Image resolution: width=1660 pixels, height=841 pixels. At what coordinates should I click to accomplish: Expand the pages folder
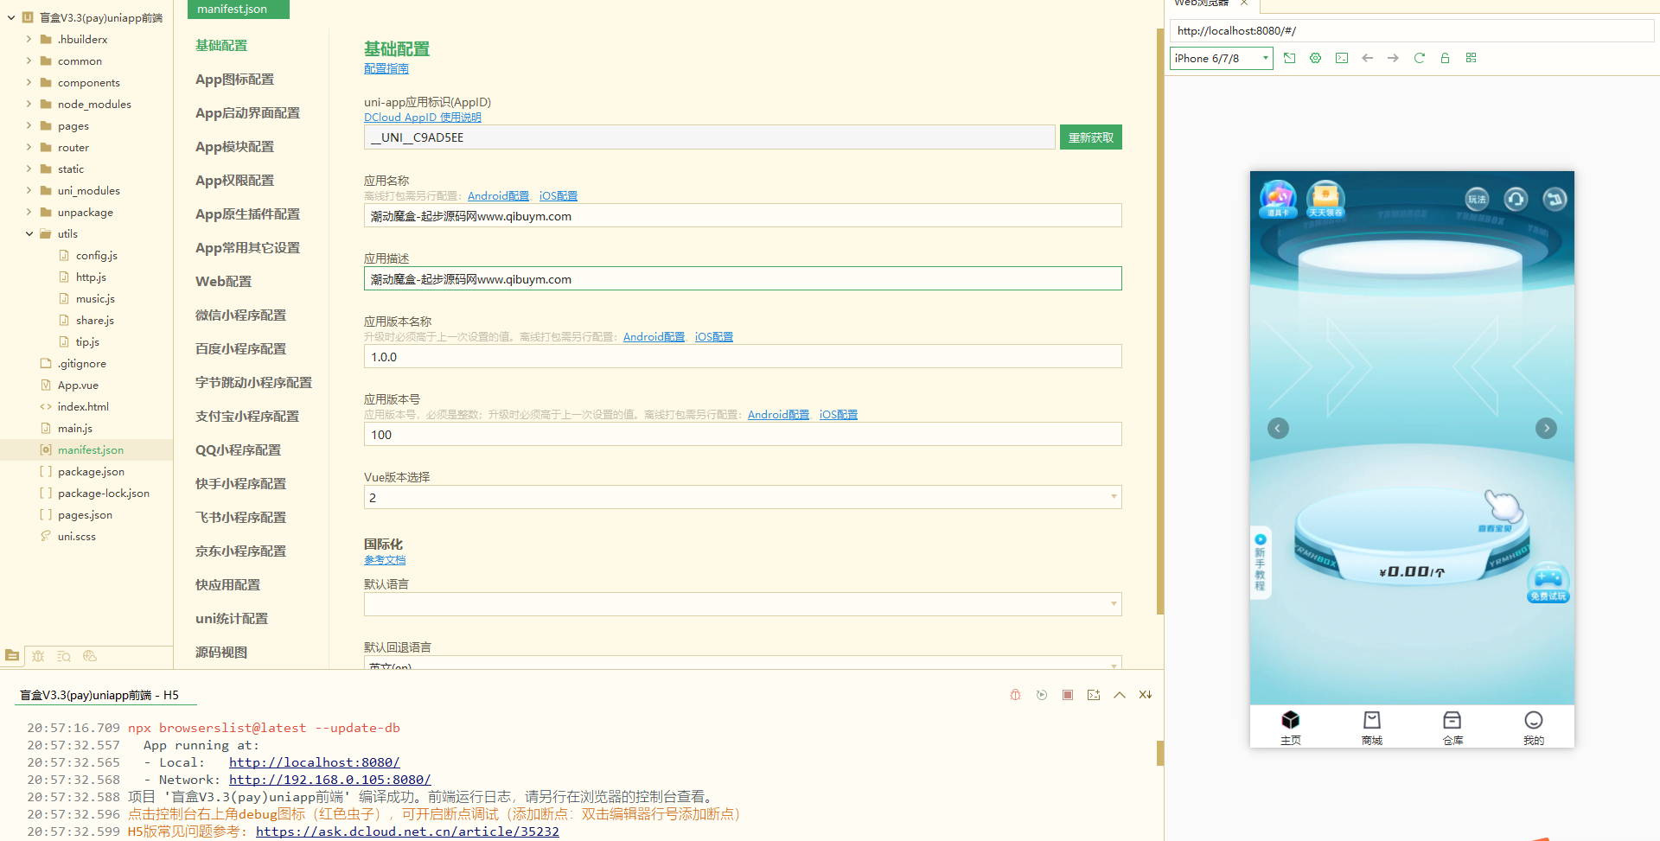pyautogui.click(x=29, y=125)
